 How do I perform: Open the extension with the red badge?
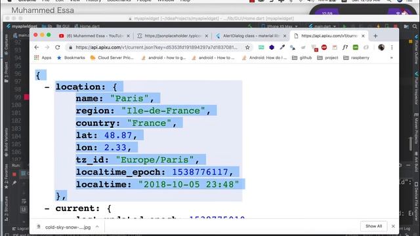314,48
